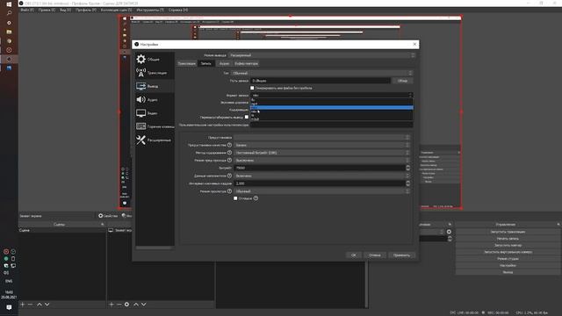Click Обзор to browse recording path
The width and height of the screenshot is (562, 316).
pos(402,81)
